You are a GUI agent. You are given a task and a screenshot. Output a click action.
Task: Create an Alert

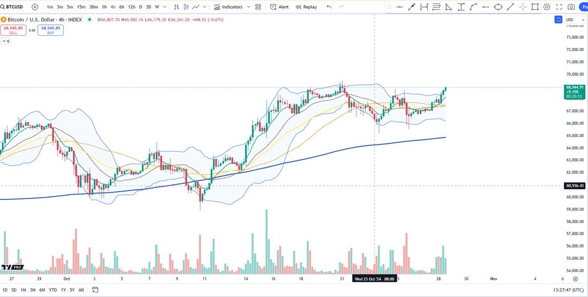(x=279, y=7)
